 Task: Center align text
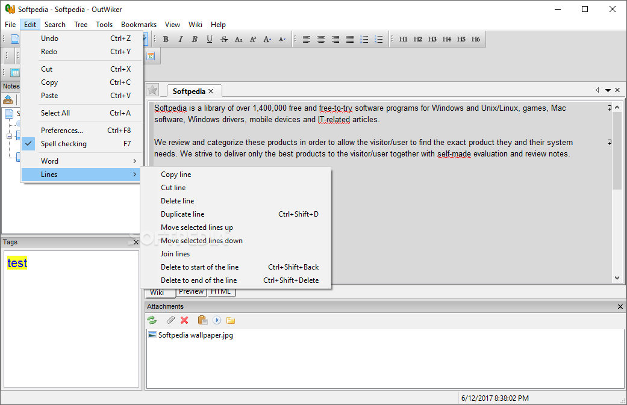(x=320, y=39)
